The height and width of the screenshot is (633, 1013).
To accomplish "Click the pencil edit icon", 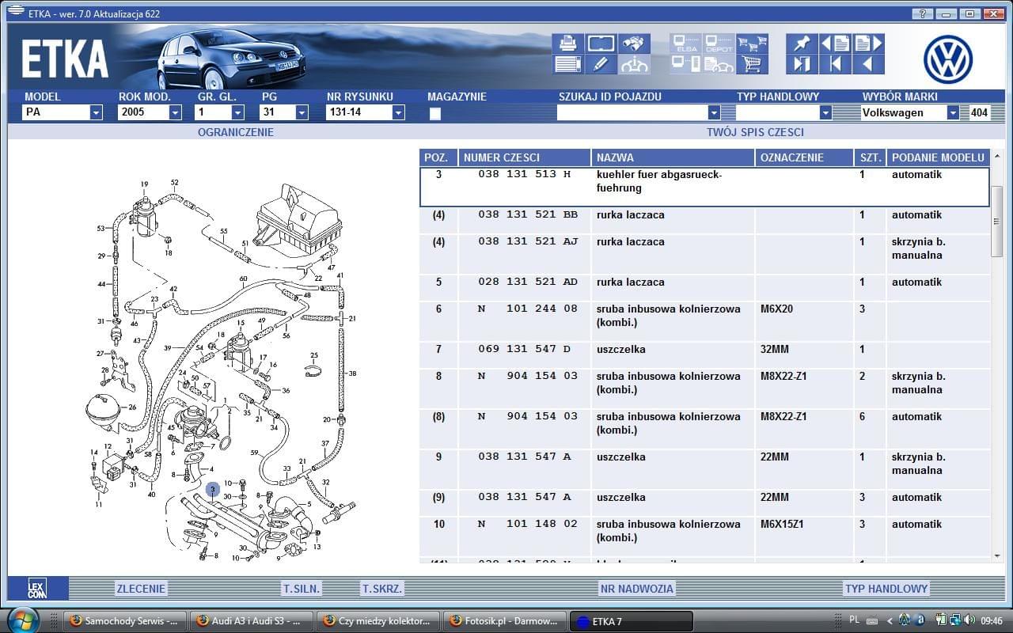I will (601, 64).
